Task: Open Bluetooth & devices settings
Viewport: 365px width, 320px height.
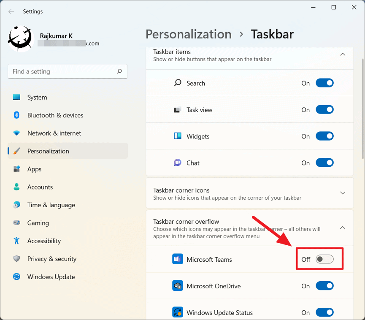Action: click(55, 115)
